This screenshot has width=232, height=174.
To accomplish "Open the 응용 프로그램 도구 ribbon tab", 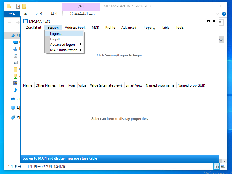I will (81, 14).
